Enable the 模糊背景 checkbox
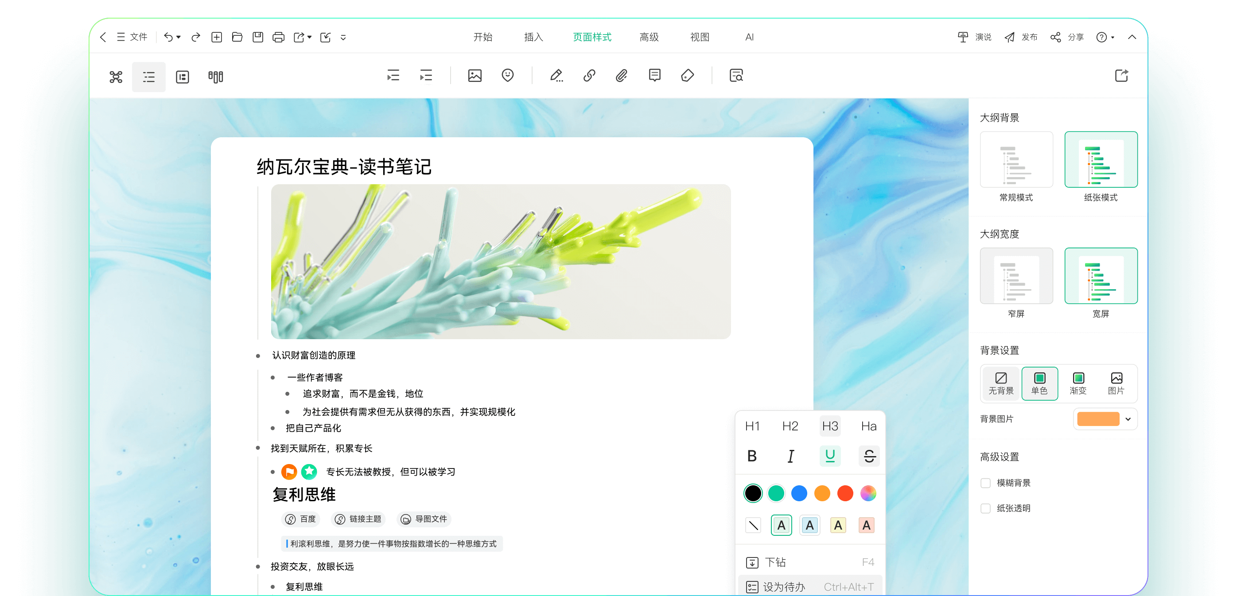The width and height of the screenshot is (1237, 596). tap(985, 483)
